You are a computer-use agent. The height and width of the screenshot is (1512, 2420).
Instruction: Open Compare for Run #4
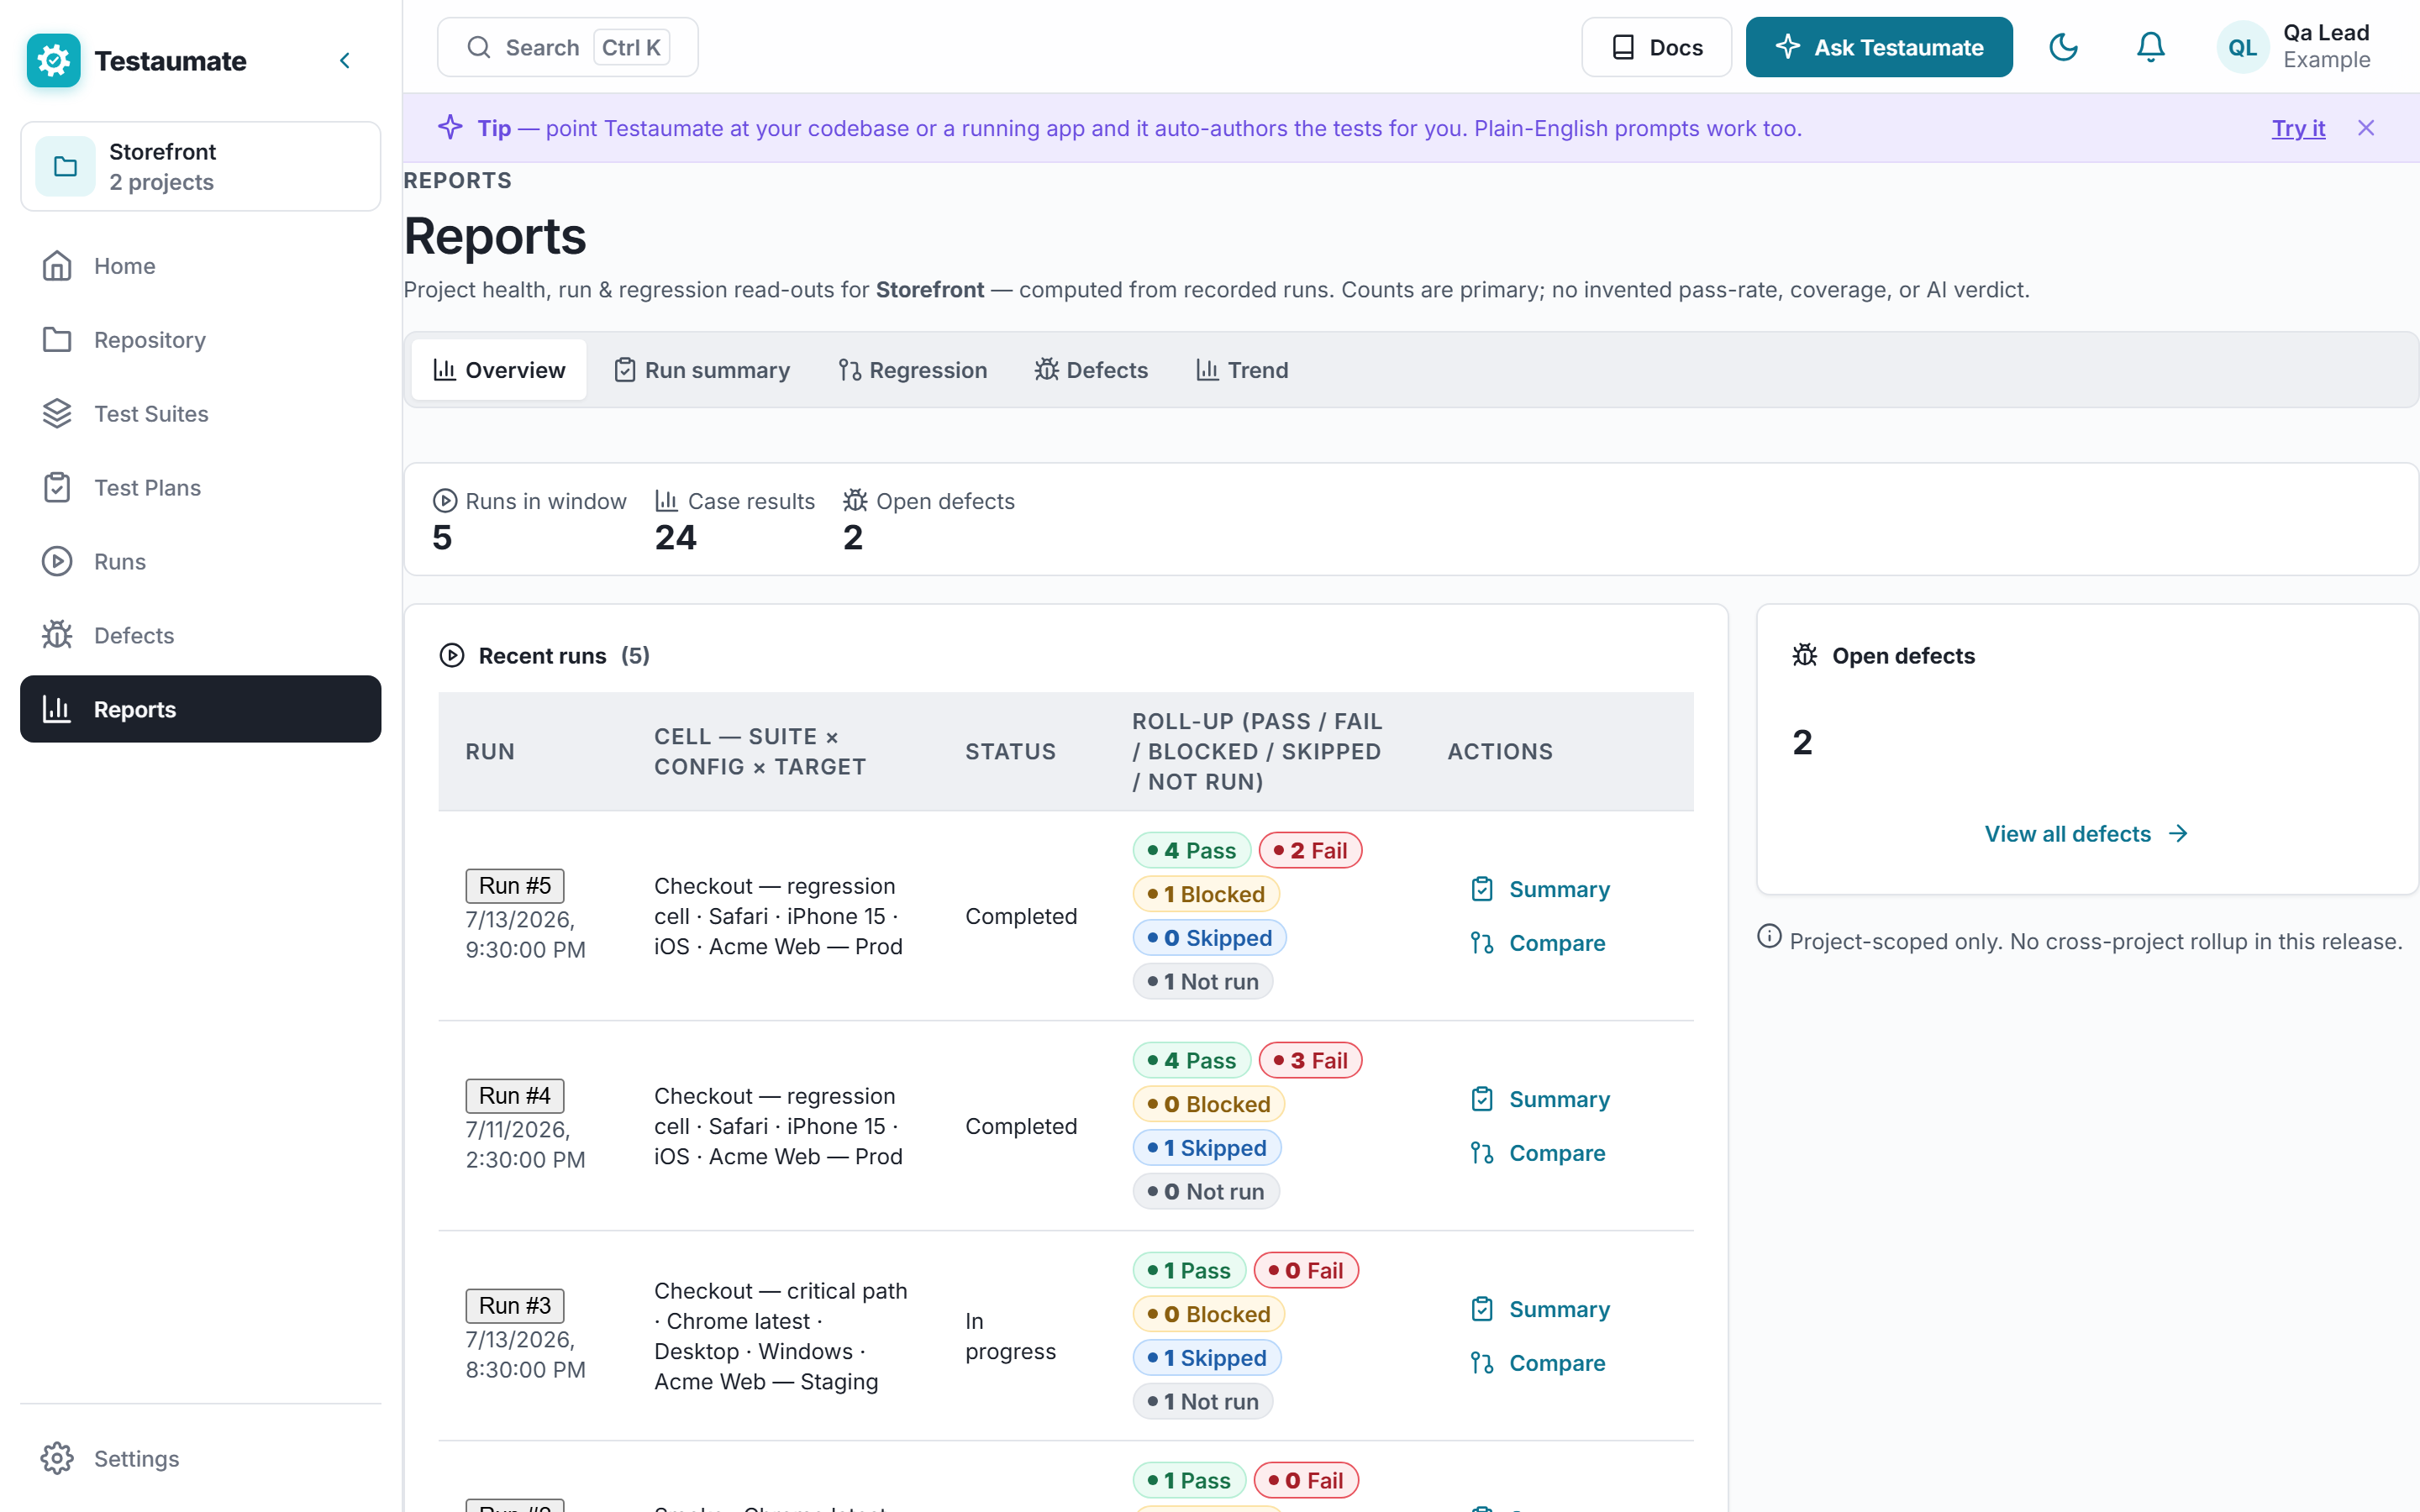[1538, 1153]
